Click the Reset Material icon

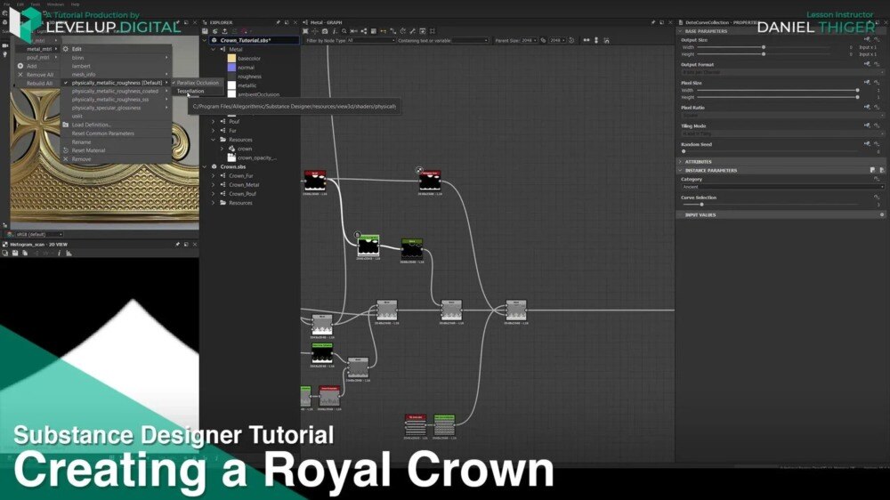[66, 150]
